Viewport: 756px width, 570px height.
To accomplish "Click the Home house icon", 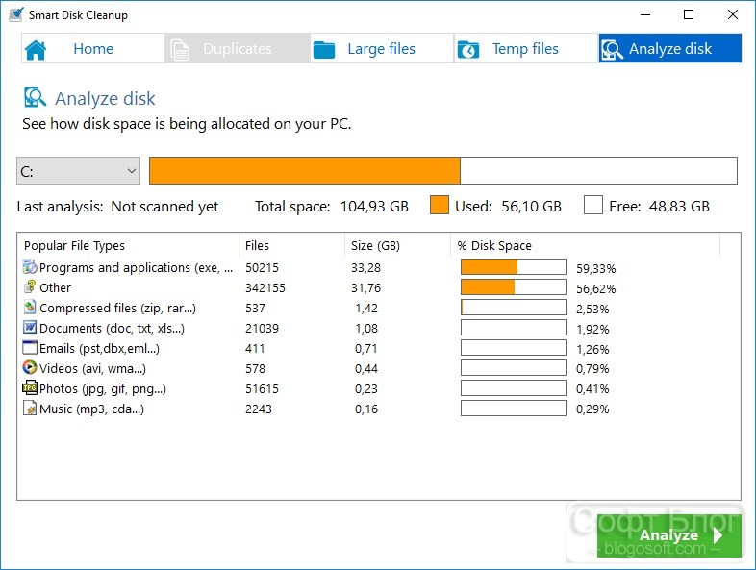I will [36, 50].
